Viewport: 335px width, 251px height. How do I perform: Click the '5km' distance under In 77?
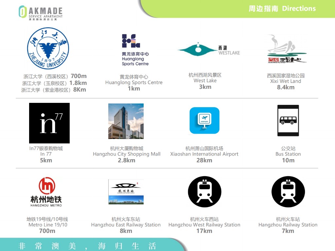(x=46, y=160)
